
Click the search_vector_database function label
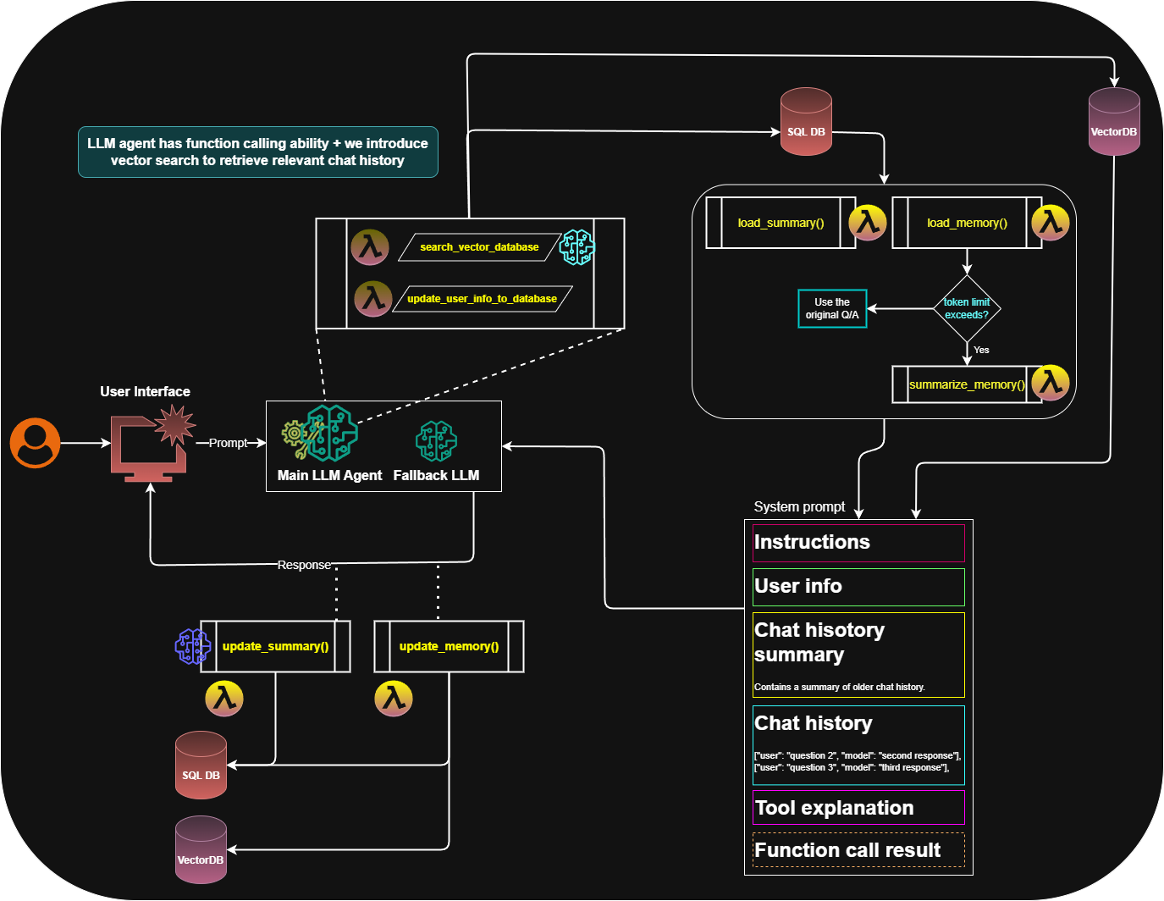tap(478, 247)
